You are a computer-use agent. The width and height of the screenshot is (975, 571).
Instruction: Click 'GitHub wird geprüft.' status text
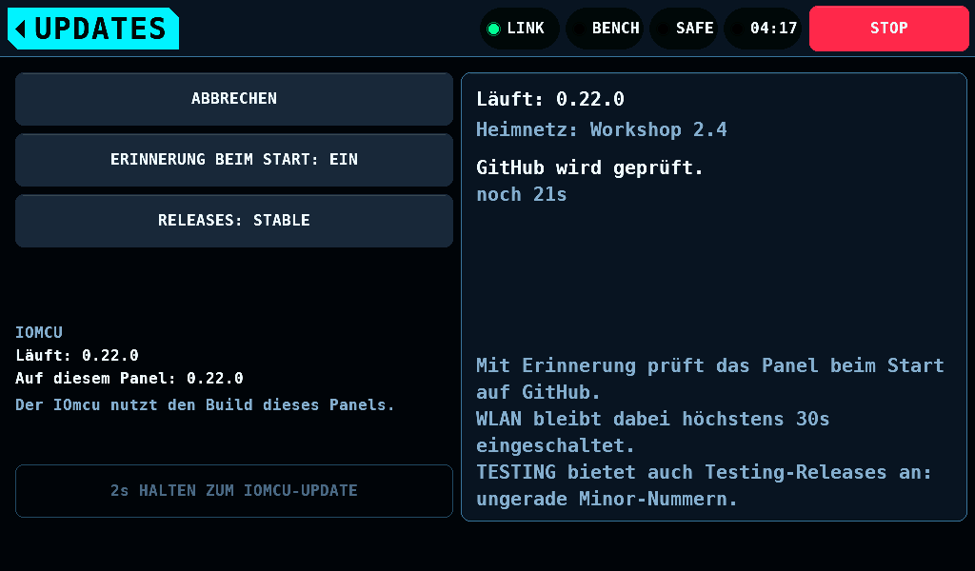589,167
